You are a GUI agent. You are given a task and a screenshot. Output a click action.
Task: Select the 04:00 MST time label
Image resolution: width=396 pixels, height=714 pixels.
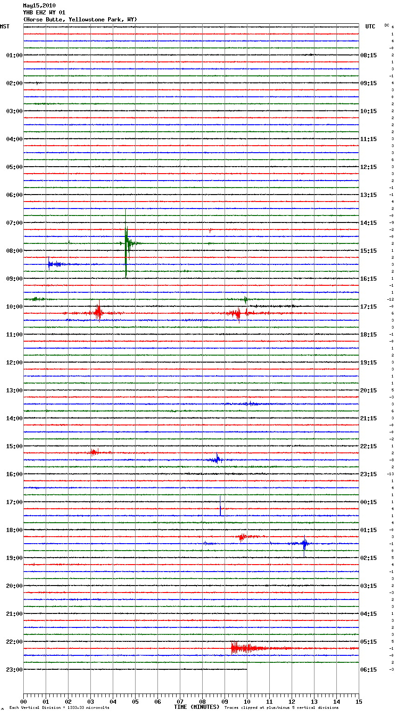pyautogui.click(x=14, y=139)
